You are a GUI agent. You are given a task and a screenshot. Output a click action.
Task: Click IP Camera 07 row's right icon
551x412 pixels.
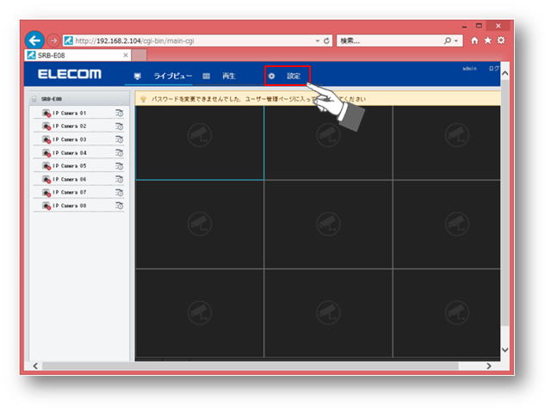click(x=120, y=193)
